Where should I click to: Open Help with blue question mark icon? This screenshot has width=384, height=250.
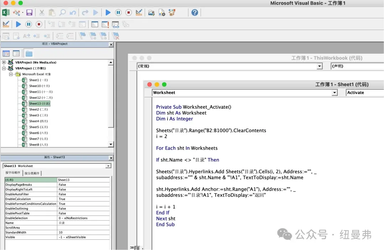[x=195, y=12]
